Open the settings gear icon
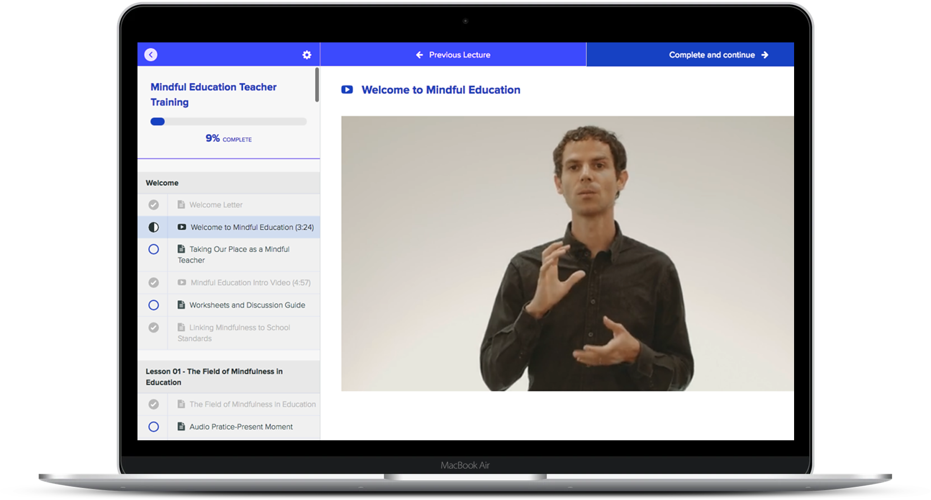The image size is (931, 500). pyautogui.click(x=307, y=55)
